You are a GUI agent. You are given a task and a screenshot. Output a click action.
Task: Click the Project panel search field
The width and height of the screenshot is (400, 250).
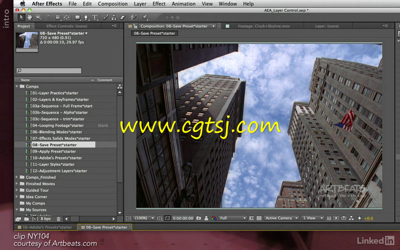point(48,70)
